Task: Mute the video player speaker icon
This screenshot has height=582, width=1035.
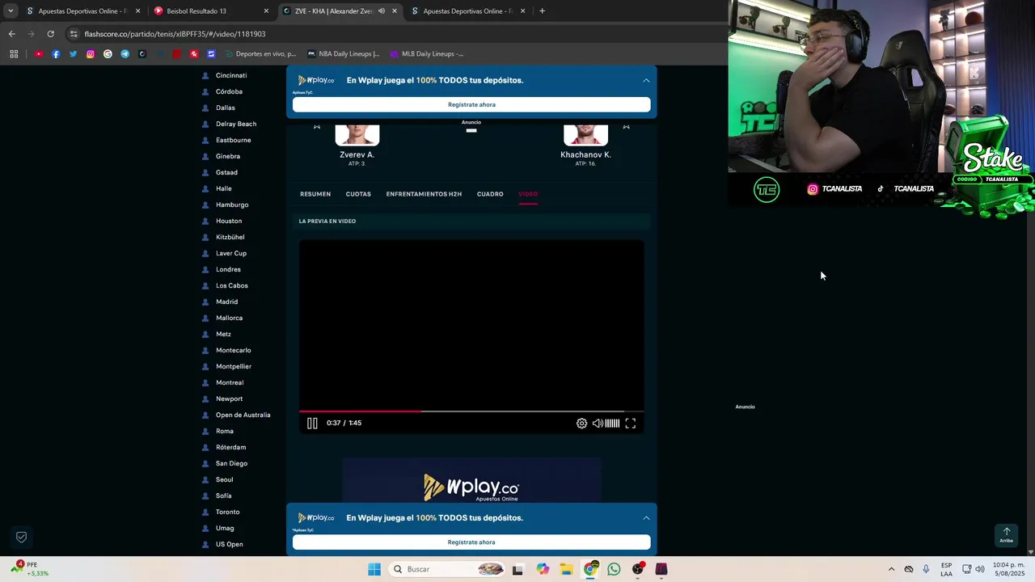Action: pyautogui.click(x=598, y=423)
